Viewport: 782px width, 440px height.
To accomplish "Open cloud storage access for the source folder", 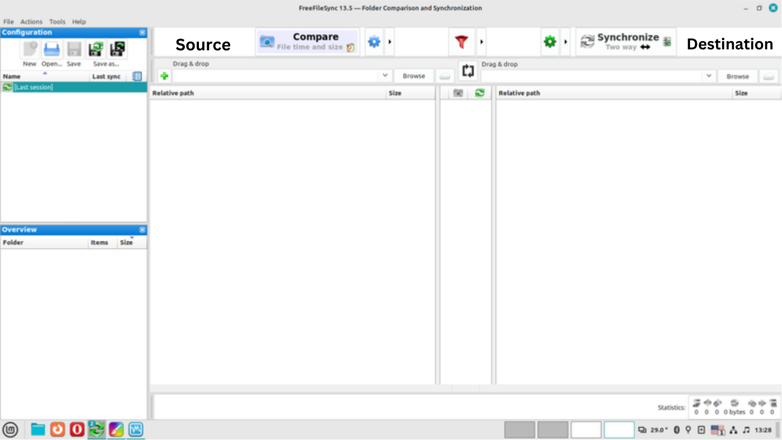I will [x=445, y=76].
